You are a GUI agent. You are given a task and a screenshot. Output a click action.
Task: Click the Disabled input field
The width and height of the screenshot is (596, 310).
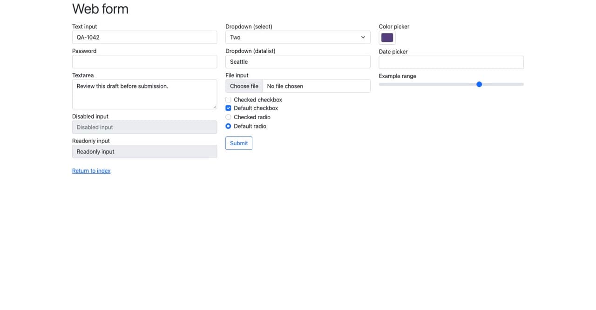point(144,127)
